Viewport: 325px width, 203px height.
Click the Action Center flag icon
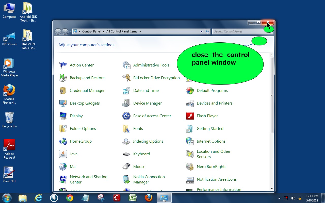coord(63,65)
